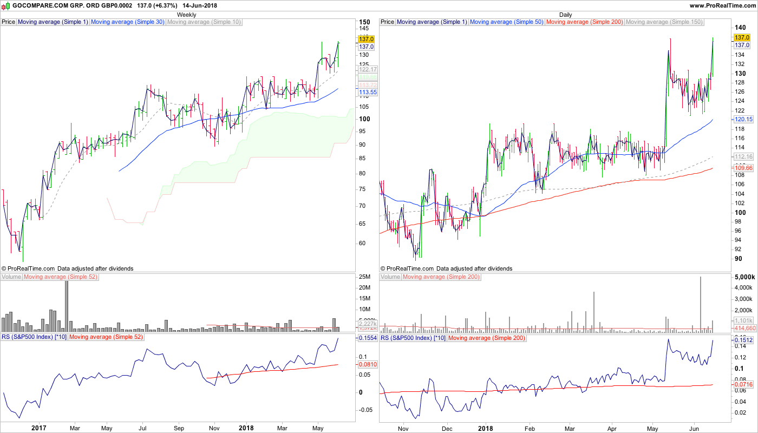Image resolution: width=758 pixels, height=433 pixels.
Task: Click the 14-Jun-2018 date in the title bar
Action: pyautogui.click(x=199, y=5)
